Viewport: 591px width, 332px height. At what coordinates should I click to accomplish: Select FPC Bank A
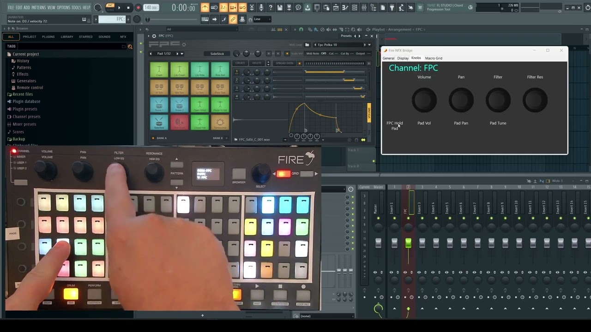[159, 138]
